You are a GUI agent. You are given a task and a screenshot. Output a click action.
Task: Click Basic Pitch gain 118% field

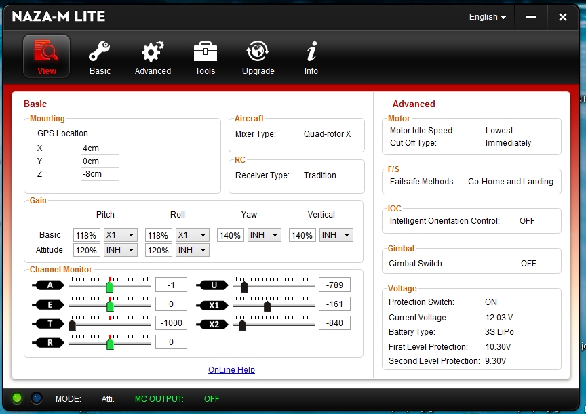click(x=87, y=235)
